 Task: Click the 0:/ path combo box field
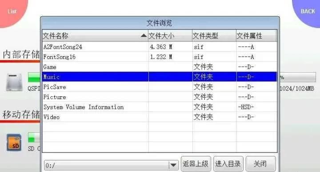[x=111, y=165]
